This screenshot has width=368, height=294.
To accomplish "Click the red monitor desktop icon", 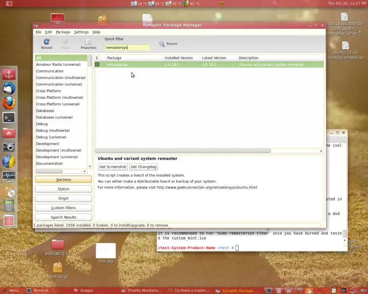I will point(58,18).
